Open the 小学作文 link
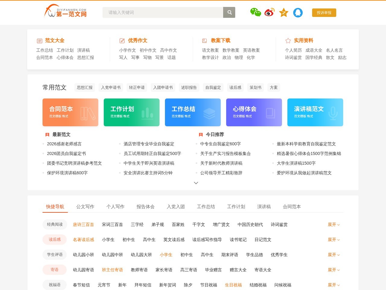Image resolution: width=386 pixels, height=290 pixels. [128, 50]
